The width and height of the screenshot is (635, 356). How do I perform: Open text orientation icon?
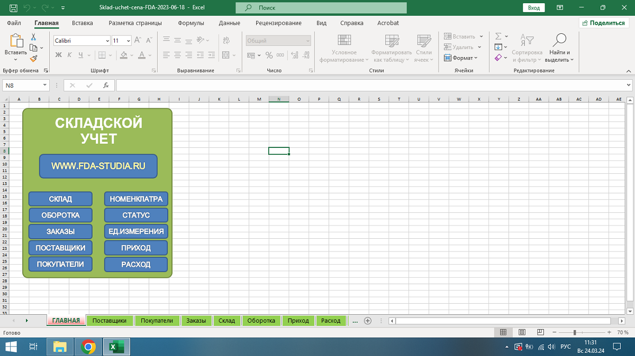click(x=201, y=40)
